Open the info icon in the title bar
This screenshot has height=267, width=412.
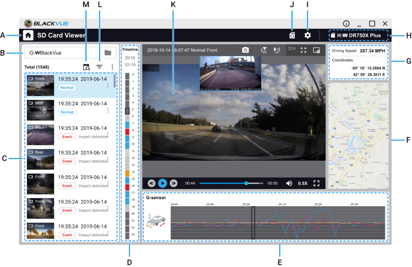(x=346, y=24)
